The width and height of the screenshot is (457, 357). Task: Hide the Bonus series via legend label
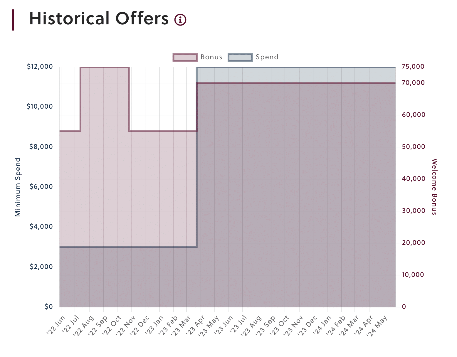[x=211, y=57]
